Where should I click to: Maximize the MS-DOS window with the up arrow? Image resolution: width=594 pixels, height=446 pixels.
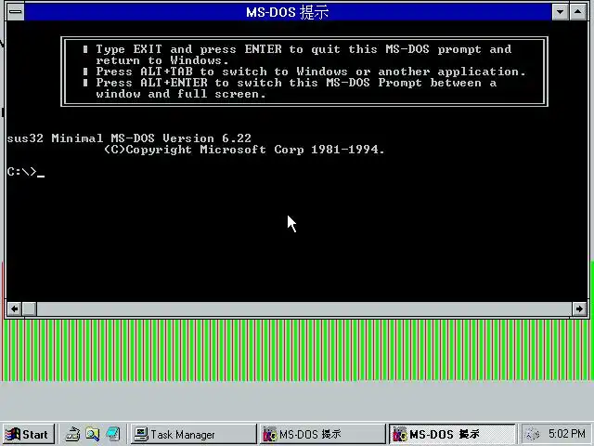tap(578, 12)
